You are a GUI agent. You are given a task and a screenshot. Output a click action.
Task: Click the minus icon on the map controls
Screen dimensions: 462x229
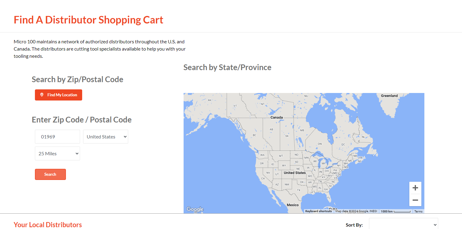click(415, 200)
